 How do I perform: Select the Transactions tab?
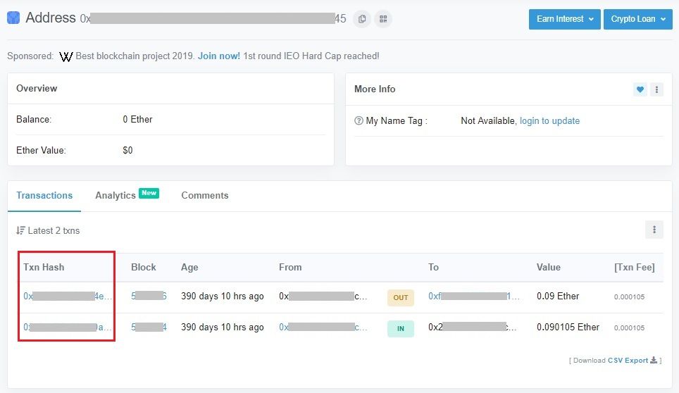[44, 195]
